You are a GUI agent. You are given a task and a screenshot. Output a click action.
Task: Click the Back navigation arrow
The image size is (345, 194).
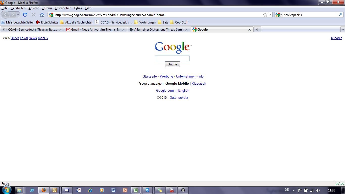6,15
